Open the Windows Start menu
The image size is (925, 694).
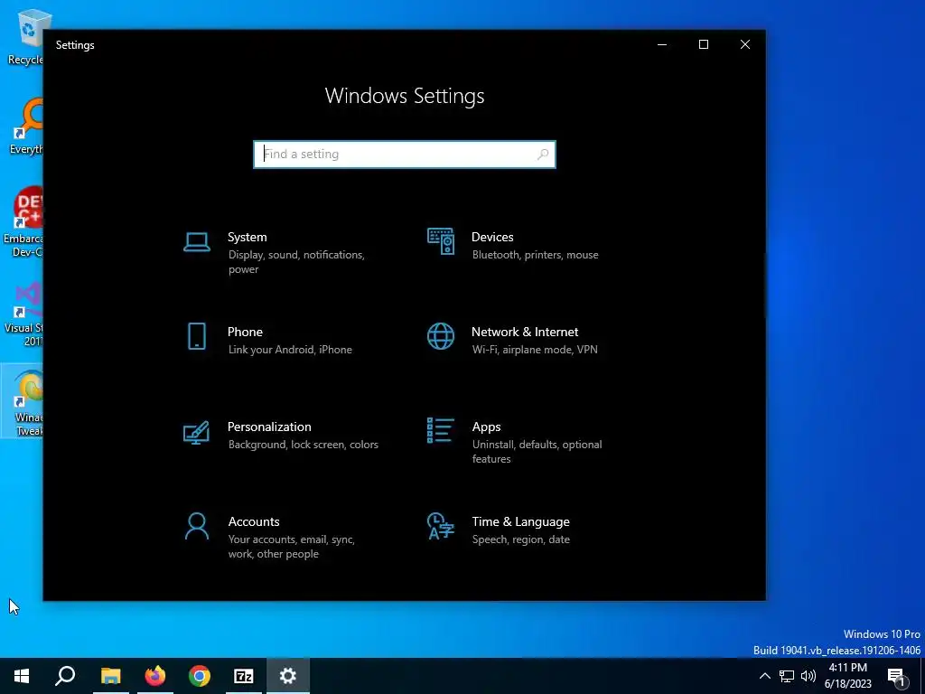click(22, 676)
